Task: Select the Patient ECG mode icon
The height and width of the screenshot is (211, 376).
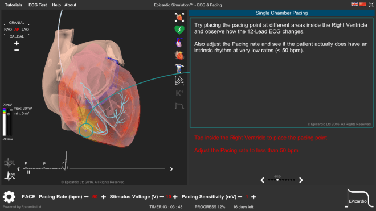Action: (x=9, y=163)
